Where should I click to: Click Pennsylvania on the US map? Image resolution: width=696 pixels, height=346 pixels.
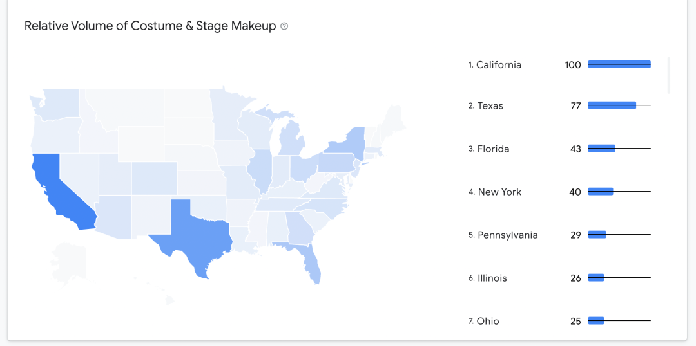(x=336, y=163)
